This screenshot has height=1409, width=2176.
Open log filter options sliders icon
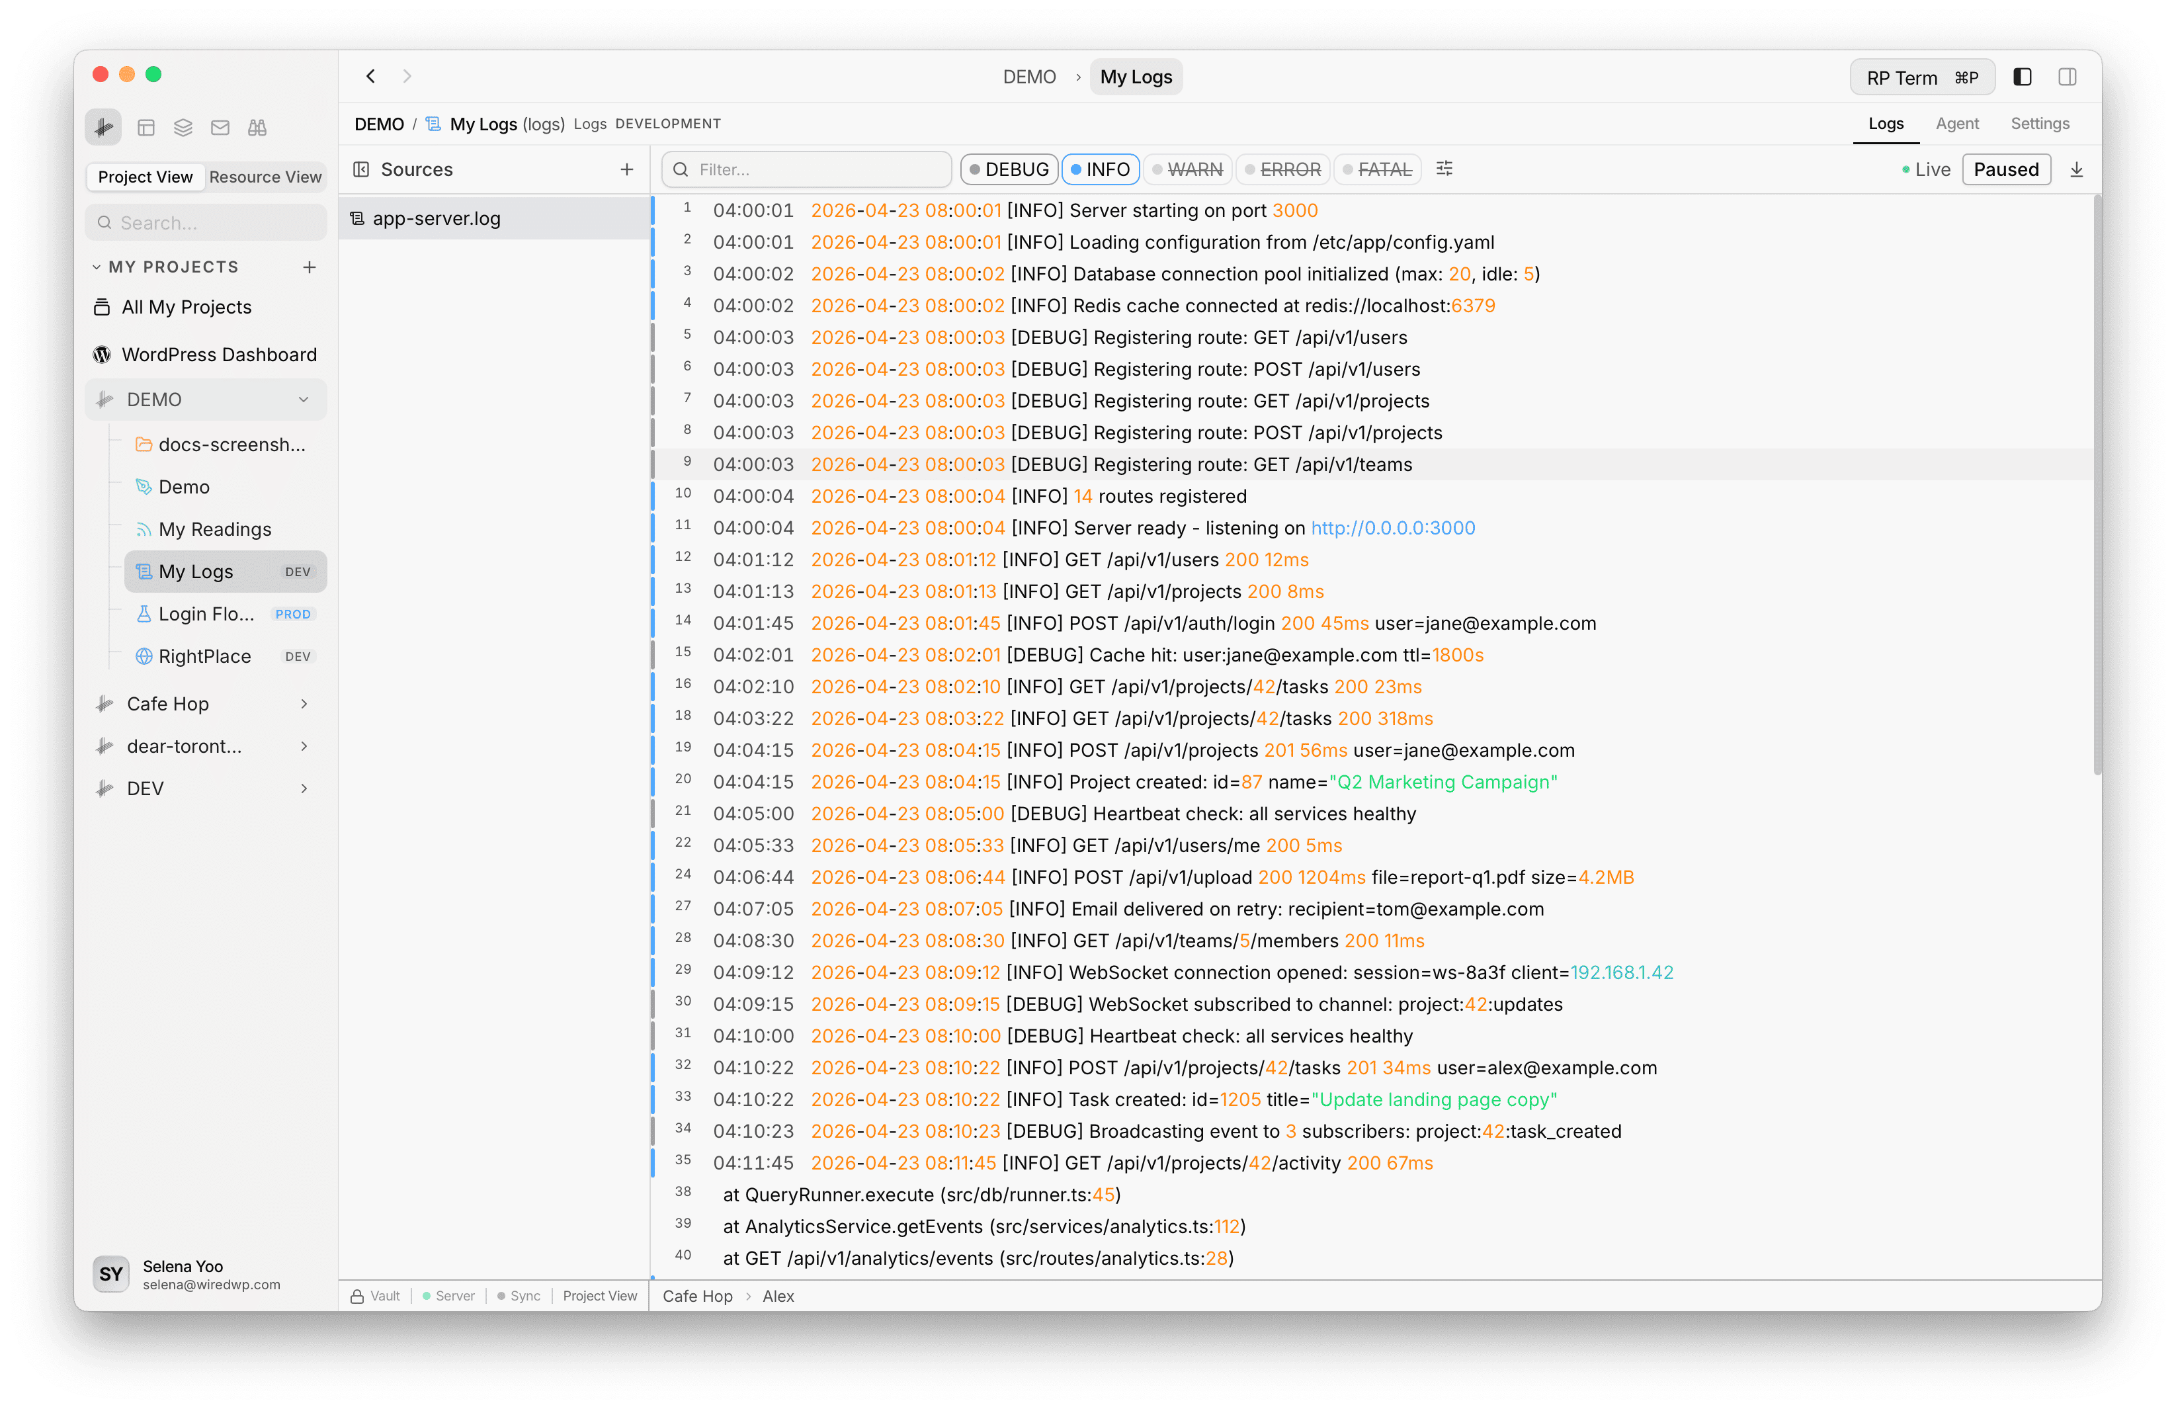(x=1444, y=169)
